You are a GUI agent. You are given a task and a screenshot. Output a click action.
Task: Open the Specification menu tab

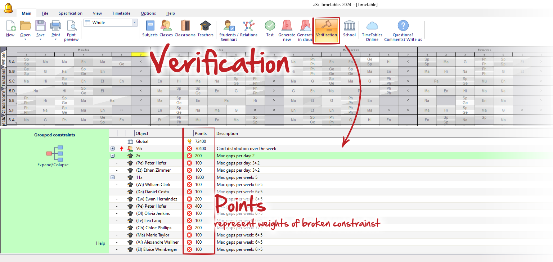[71, 13]
